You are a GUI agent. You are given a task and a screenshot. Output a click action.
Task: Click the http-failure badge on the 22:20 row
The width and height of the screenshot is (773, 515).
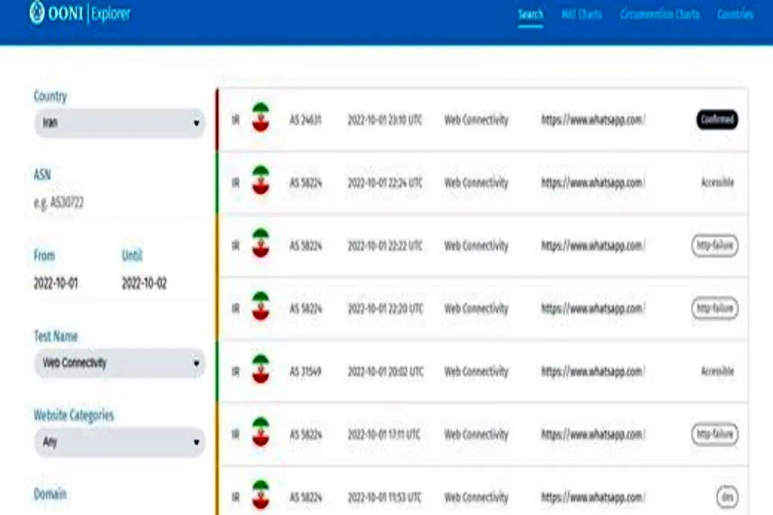coord(715,308)
